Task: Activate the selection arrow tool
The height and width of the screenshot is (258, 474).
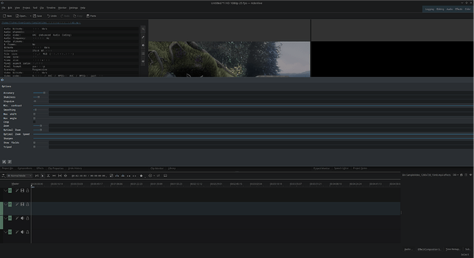Action: pyautogui.click(x=43, y=176)
